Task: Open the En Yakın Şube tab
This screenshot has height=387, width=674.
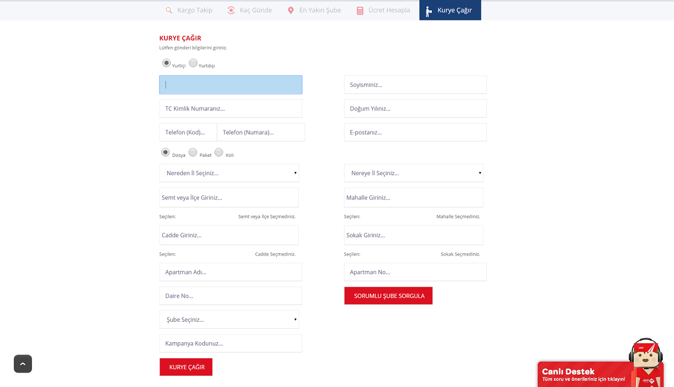Action: (320, 10)
